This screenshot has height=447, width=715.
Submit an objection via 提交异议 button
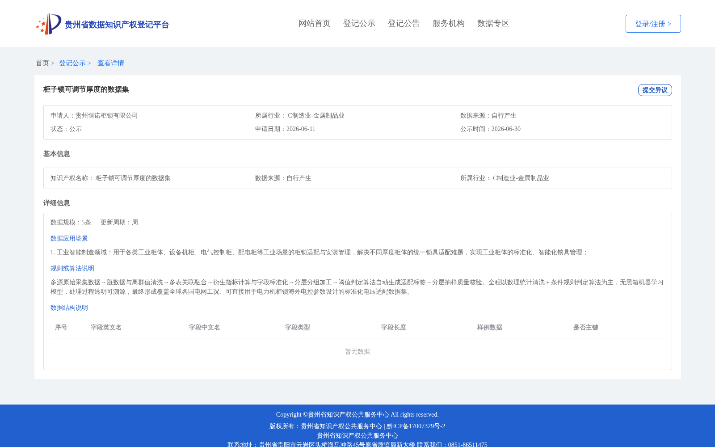point(655,90)
